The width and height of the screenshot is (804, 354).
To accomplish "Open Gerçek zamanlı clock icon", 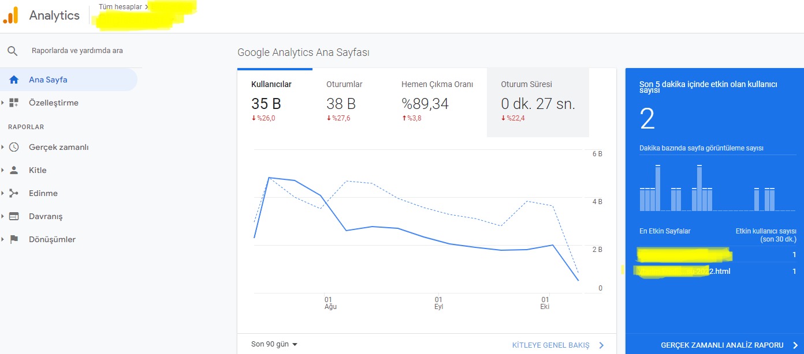I will click(14, 147).
